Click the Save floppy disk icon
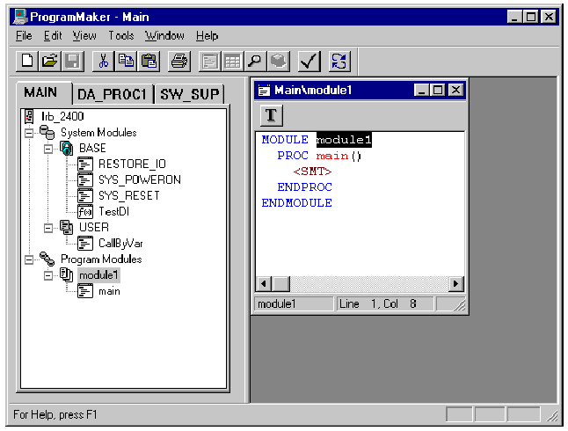Image resolution: width=568 pixels, height=431 pixels. point(72,61)
